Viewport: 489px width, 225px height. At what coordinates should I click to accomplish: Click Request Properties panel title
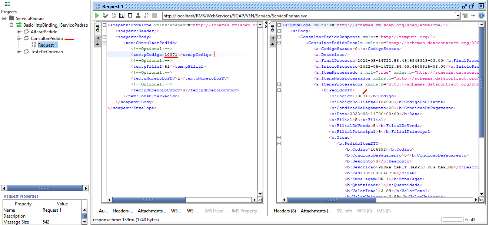pyautogui.click(x=21, y=196)
